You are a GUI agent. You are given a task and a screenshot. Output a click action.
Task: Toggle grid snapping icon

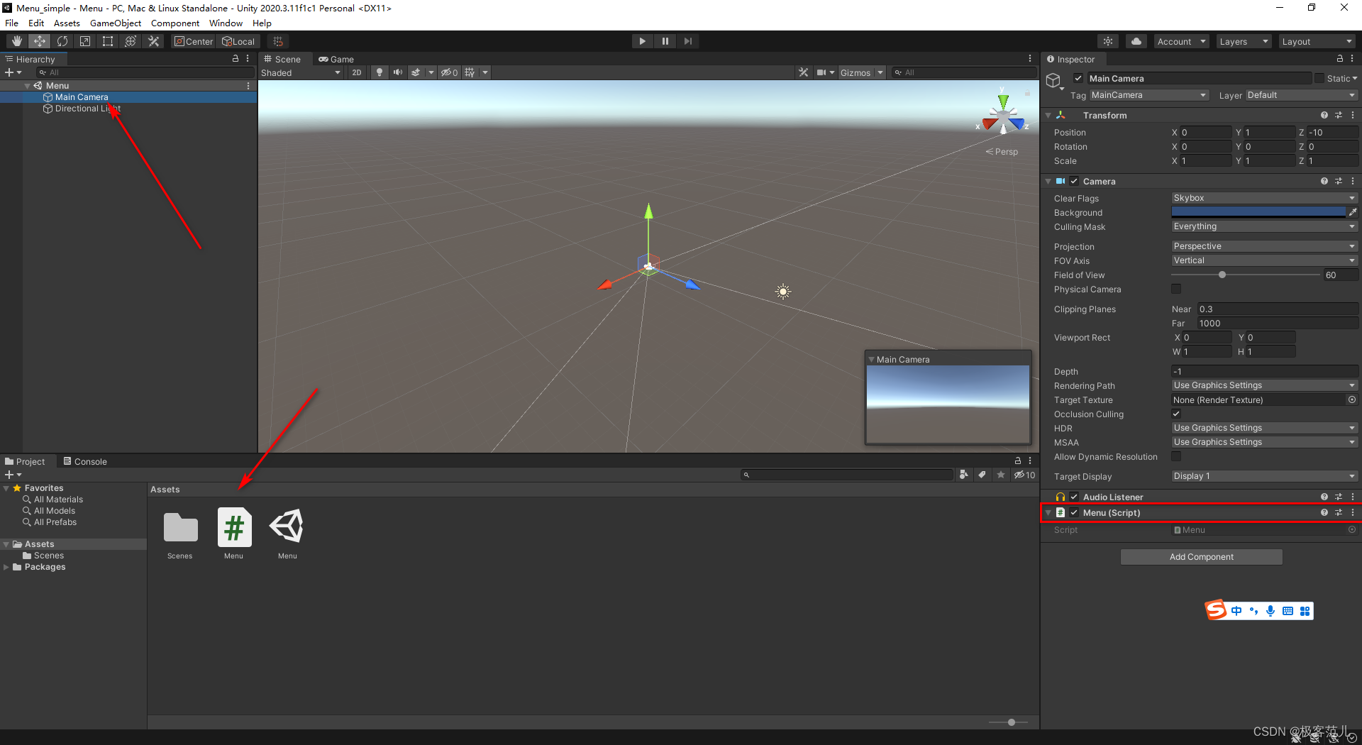[x=278, y=41]
